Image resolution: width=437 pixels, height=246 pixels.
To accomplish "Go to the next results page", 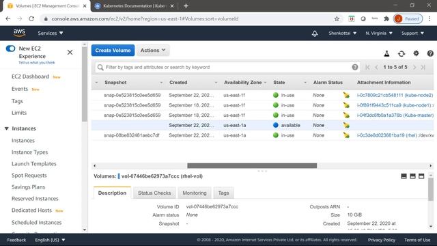I will [414, 67].
